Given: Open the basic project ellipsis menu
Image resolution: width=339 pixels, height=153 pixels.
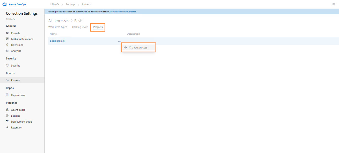Looking at the screenshot, I should coord(119,41).
